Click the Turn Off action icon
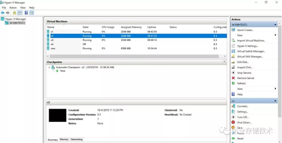282x143 pixels. click(x=233, y=117)
